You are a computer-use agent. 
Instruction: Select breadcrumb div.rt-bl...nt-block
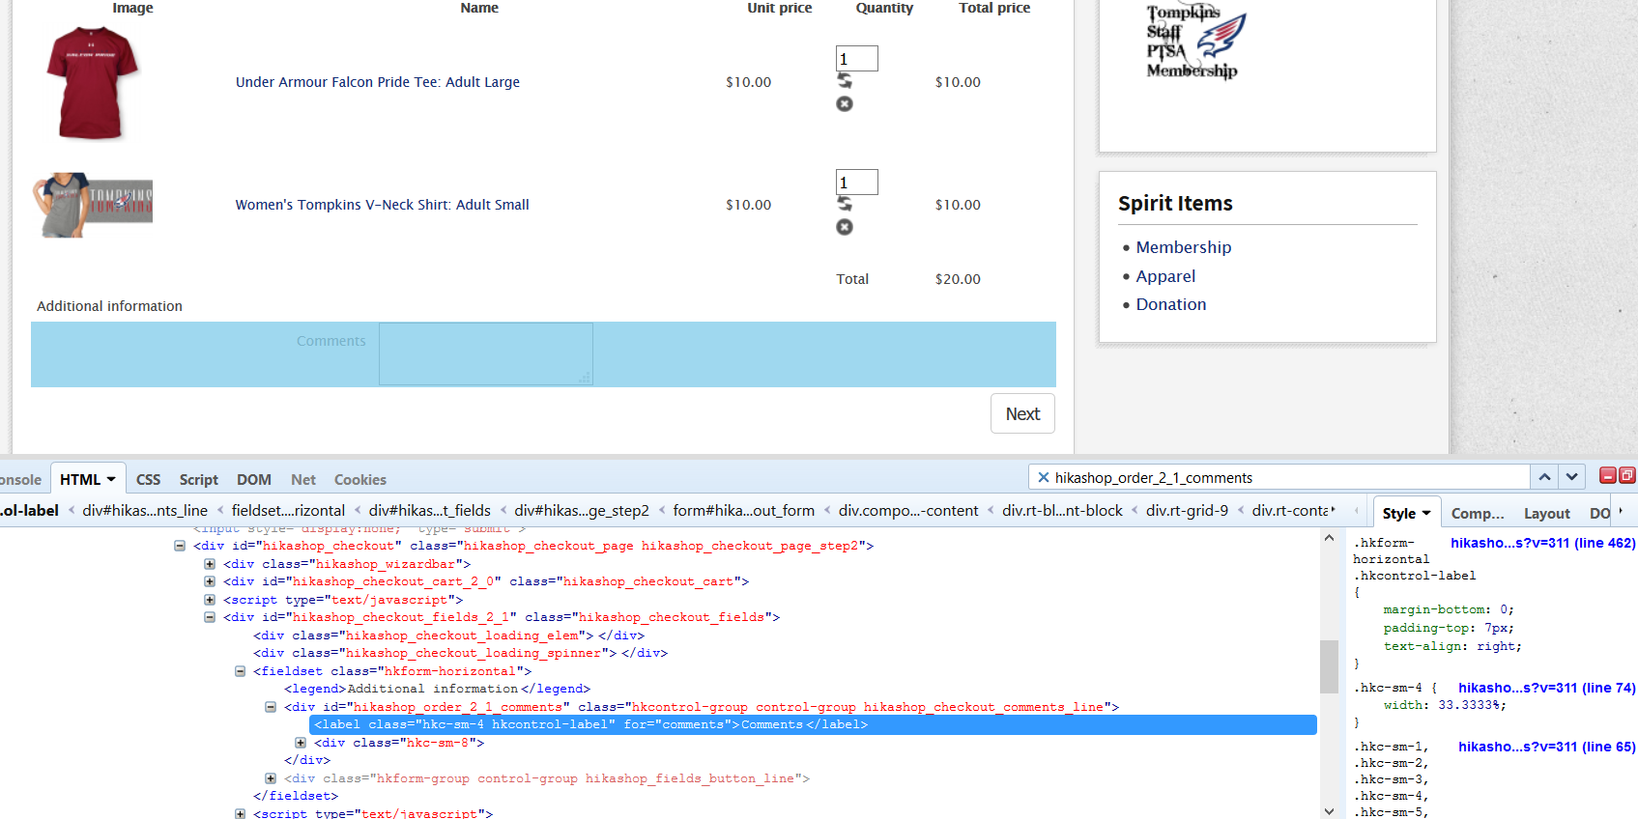pos(1062,510)
